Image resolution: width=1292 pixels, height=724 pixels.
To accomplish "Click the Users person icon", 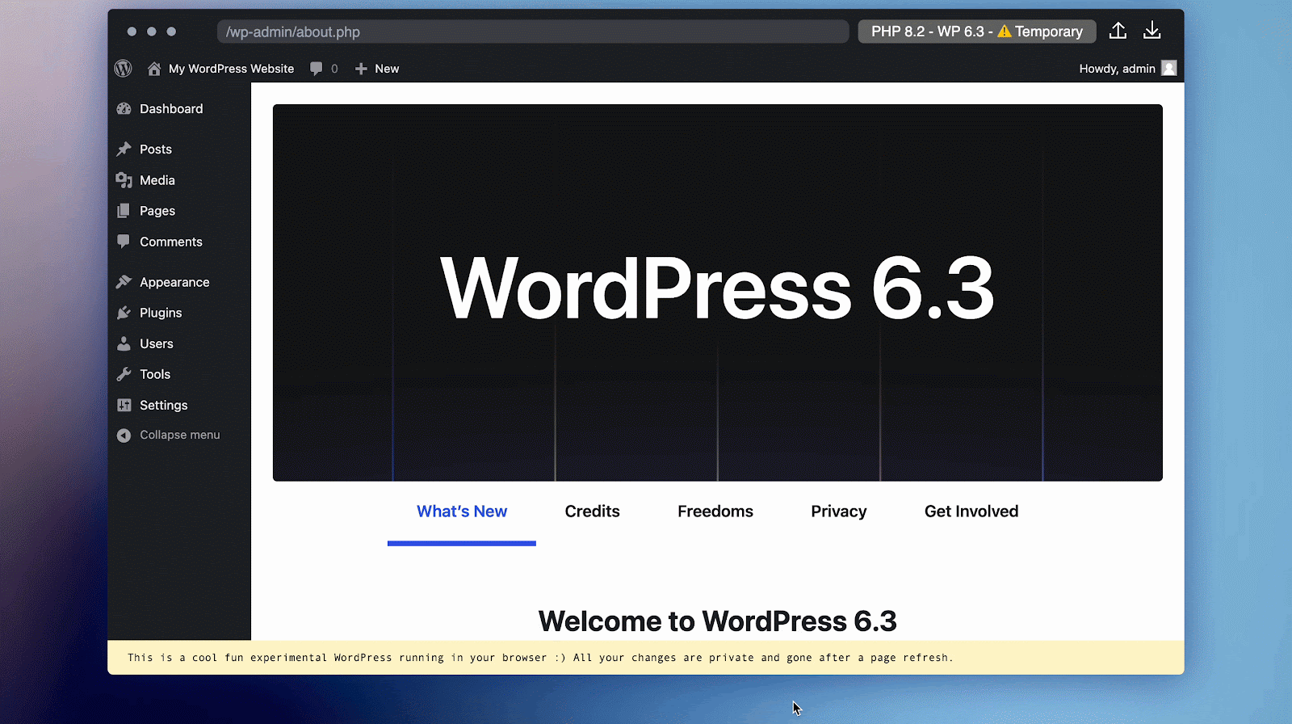I will click(x=124, y=343).
